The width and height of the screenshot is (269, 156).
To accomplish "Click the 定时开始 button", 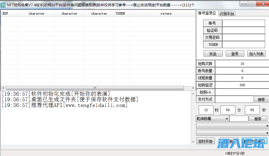I will tap(205, 141).
